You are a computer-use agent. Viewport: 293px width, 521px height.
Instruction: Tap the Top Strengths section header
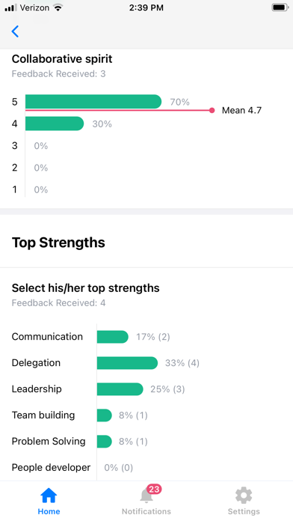pos(58,243)
